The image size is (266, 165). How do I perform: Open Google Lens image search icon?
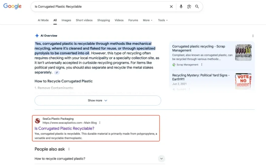click(189, 7)
